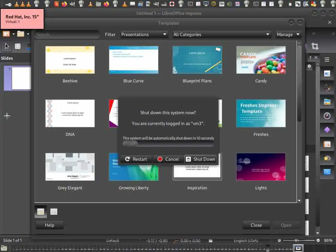Select slide 1 thumbnail in the Slides panel
The width and height of the screenshot is (336, 252).
(18, 78)
